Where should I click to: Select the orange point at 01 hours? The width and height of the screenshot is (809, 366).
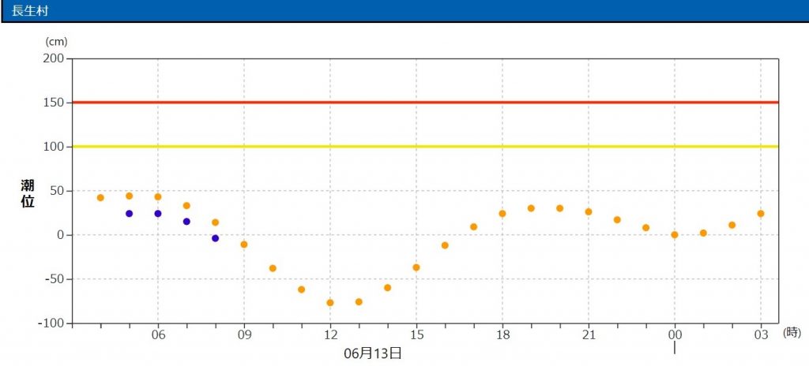[x=703, y=233]
